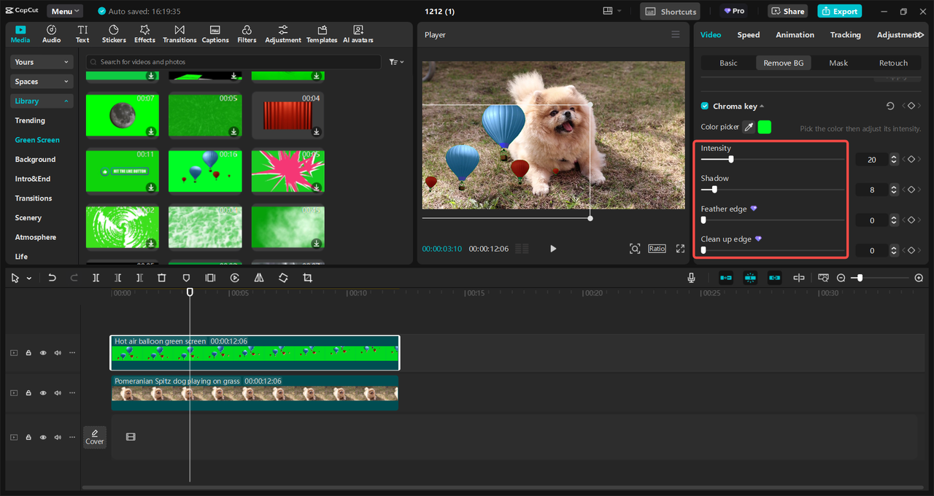Click the zoom out timeline icon
This screenshot has height=496, width=934.
pyautogui.click(x=841, y=278)
